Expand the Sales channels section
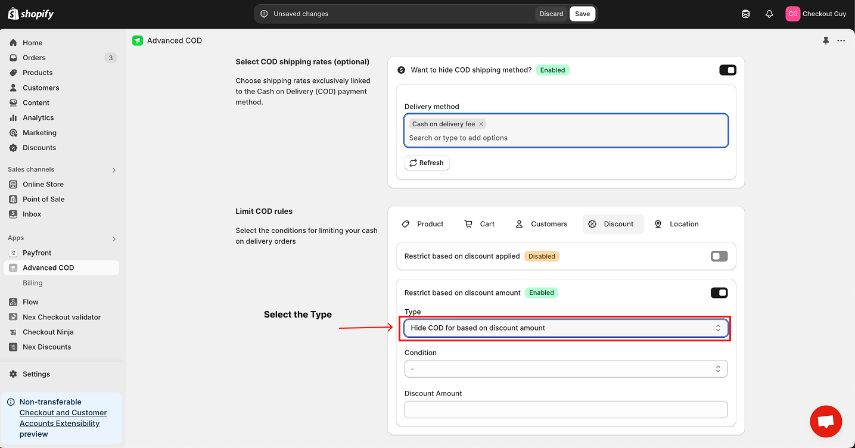 [x=114, y=170]
